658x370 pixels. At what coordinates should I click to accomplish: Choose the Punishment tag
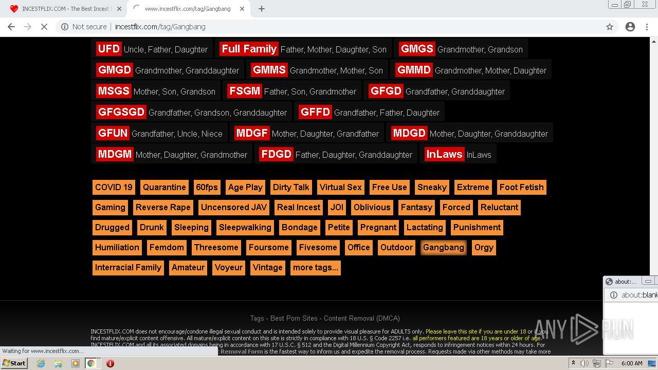[477, 227]
